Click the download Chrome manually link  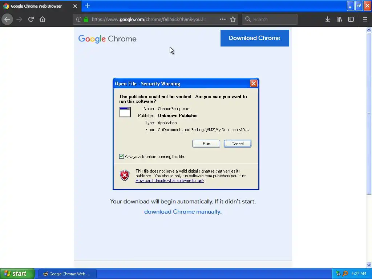(x=183, y=212)
